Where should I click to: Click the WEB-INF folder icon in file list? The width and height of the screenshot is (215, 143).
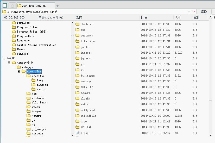tap(78, 127)
